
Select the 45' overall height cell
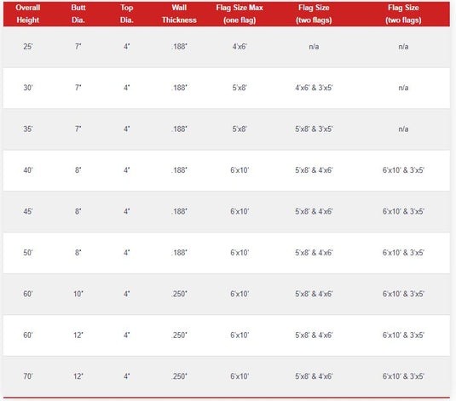point(28,211)
